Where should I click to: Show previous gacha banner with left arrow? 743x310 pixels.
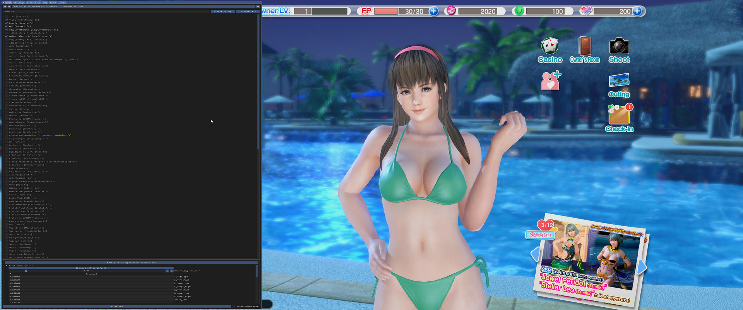coord(536,254)
